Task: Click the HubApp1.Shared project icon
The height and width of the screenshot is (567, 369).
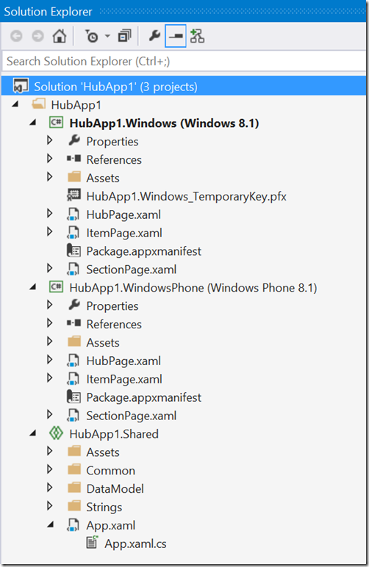Action: coord(56,433)
